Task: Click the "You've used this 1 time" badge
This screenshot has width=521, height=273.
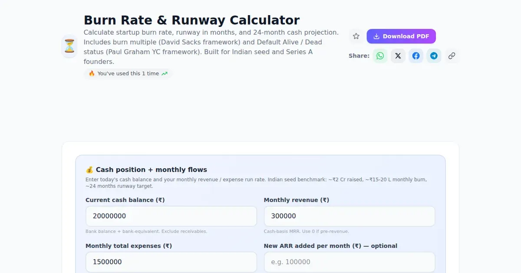Action: coord(128,74)
